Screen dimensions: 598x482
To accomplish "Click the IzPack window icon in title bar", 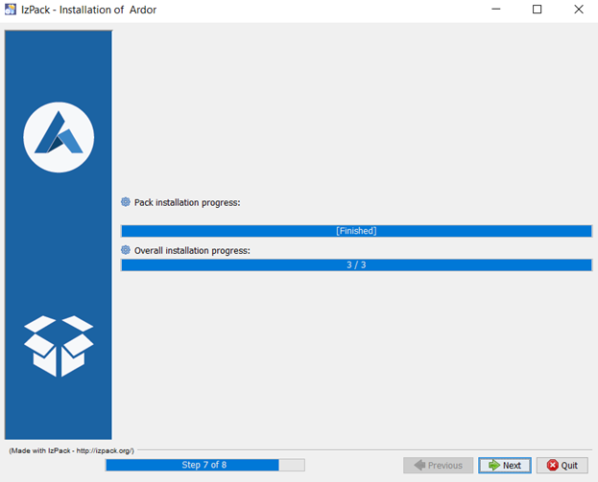I will point(11,10).
